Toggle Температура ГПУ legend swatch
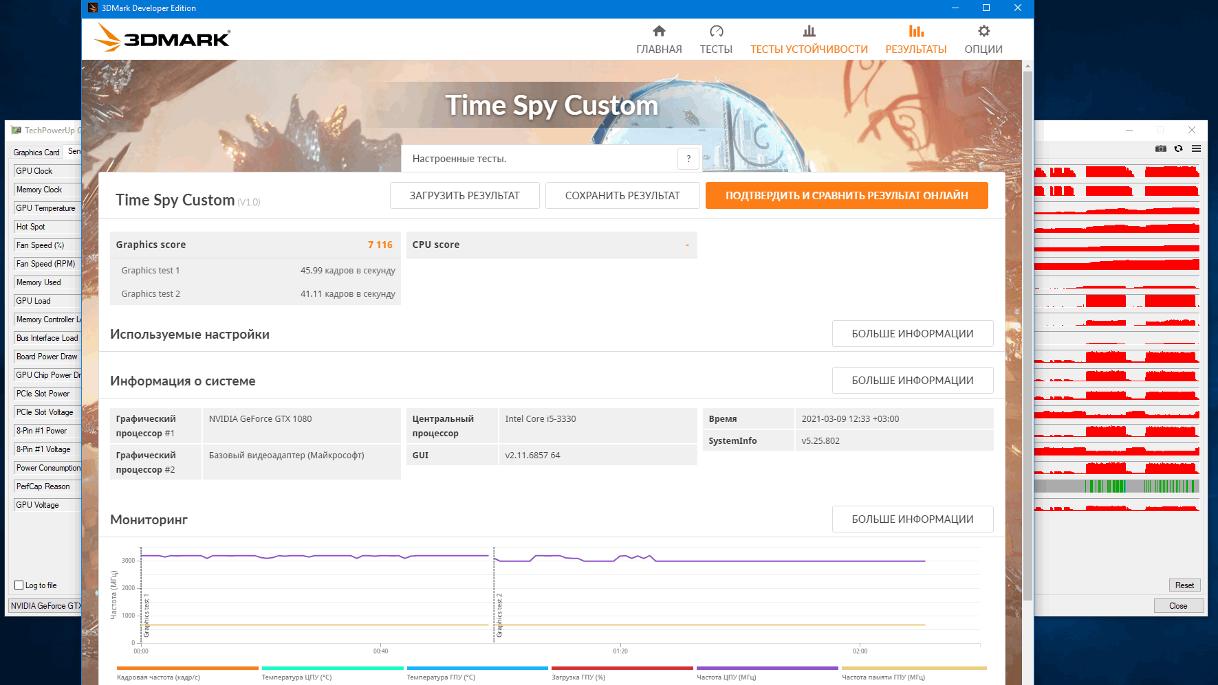1218x685 pixels. pyautogui.click(x=477, y=668)
